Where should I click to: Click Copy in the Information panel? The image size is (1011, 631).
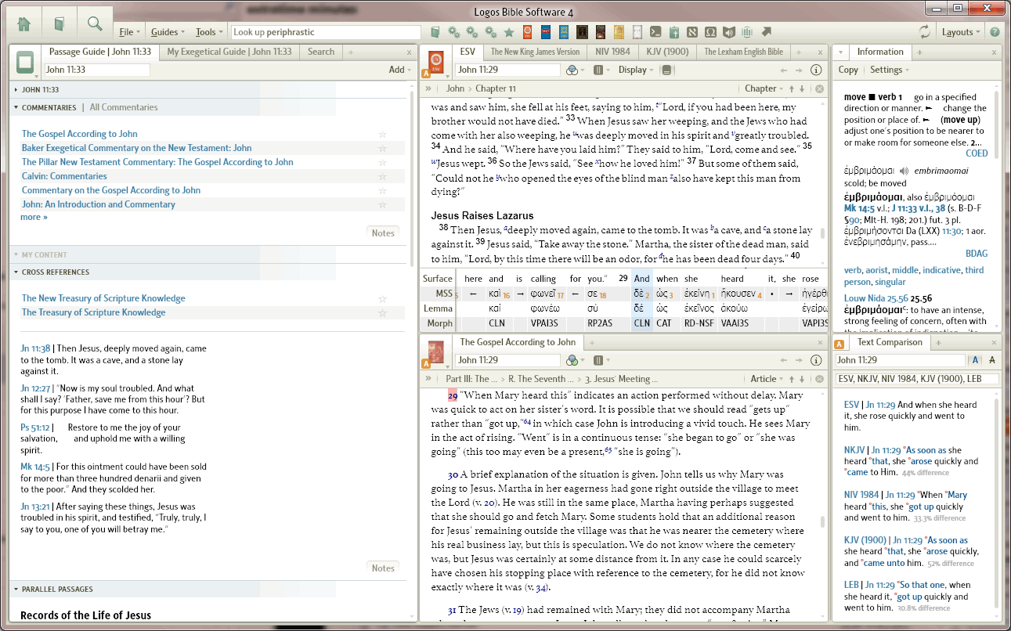[x=848, y=70]
